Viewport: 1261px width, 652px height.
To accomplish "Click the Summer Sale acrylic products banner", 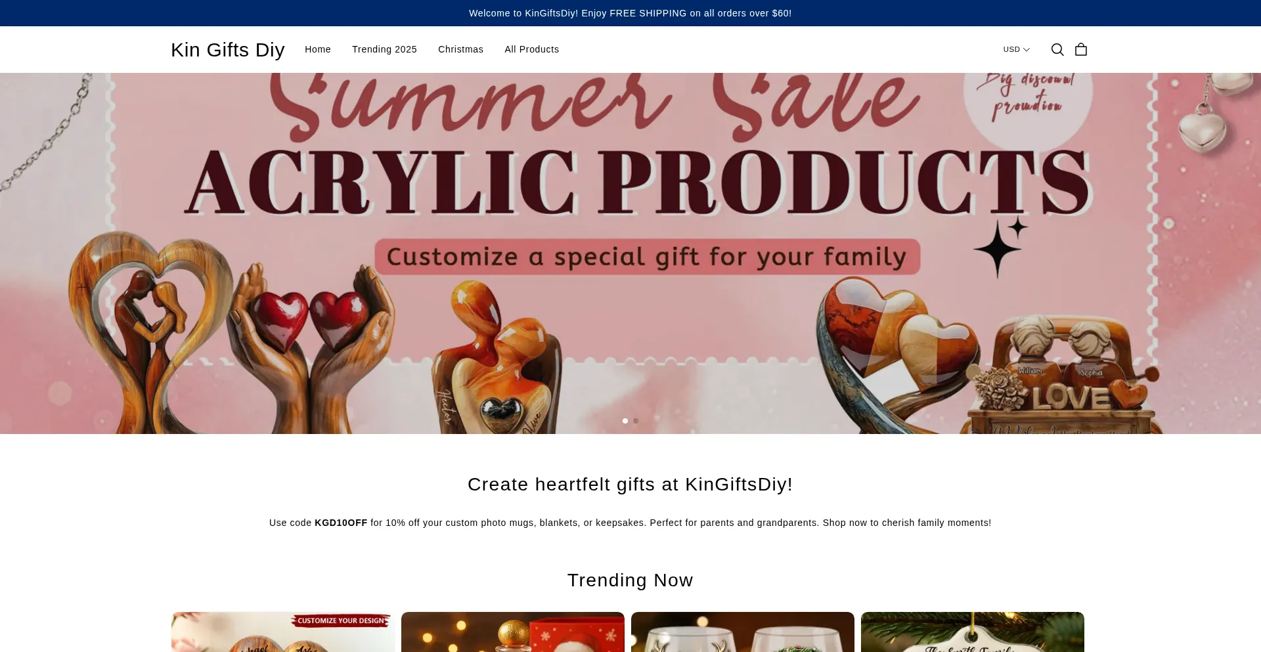I will (630, 253).
